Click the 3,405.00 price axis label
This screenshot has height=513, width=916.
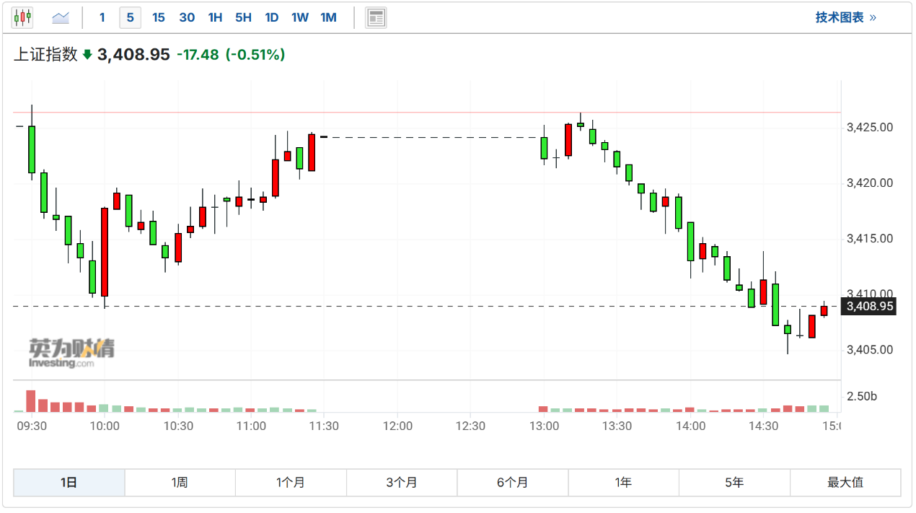pyautogui.click(x=870, y=350)
